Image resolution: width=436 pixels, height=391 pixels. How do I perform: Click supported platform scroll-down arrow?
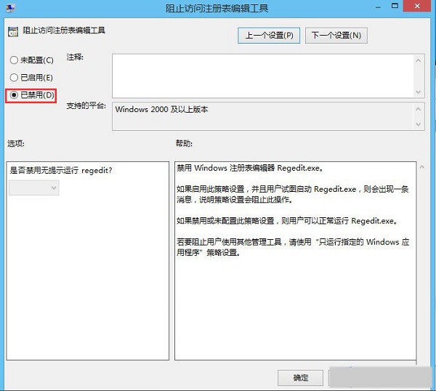point(419,124)
